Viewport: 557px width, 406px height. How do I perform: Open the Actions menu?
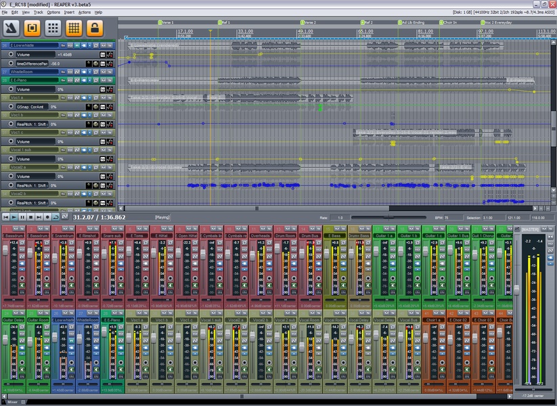[x=84, y=12]
